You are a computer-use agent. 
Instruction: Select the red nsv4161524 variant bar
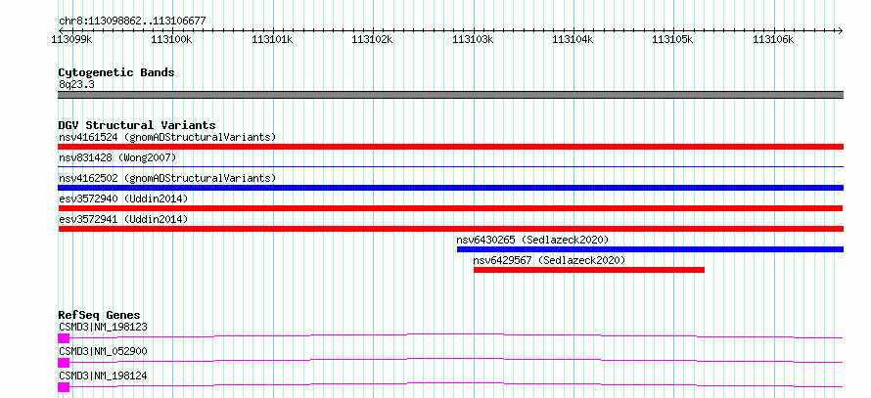pos(451,147)
